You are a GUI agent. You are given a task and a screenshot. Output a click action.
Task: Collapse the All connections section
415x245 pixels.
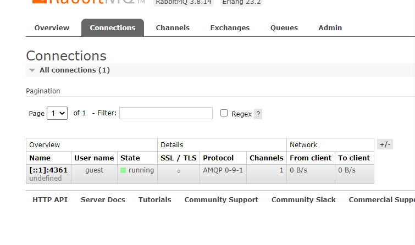click(32, 70)
